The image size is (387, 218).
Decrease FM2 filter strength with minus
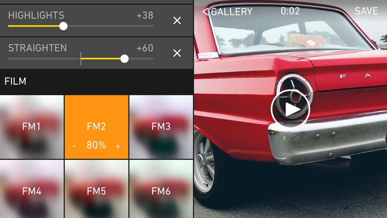point(74,146)
